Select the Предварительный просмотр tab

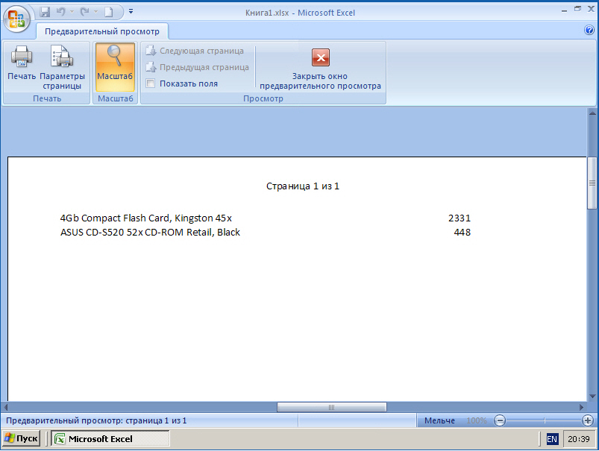coord(102,31)
